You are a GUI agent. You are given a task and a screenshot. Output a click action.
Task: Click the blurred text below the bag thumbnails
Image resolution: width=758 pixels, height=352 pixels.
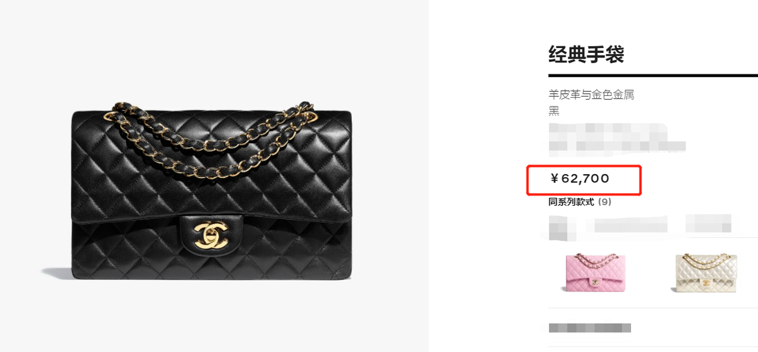pyautogui.click(x=589, y=328)
